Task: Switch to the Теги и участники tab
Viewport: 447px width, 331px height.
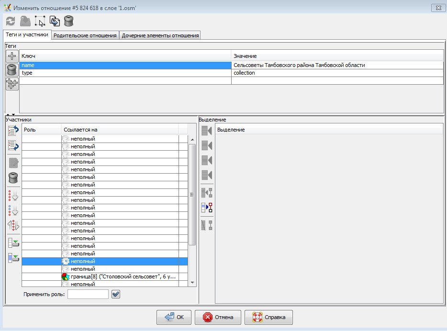Action: click(x=27, y=34)
